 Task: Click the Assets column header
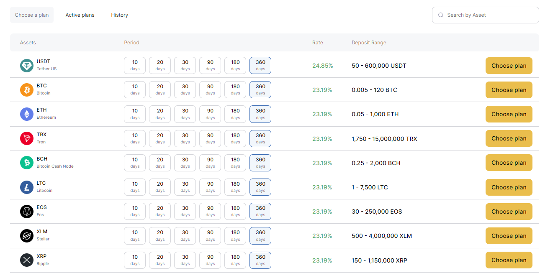(x=28, y=43)
